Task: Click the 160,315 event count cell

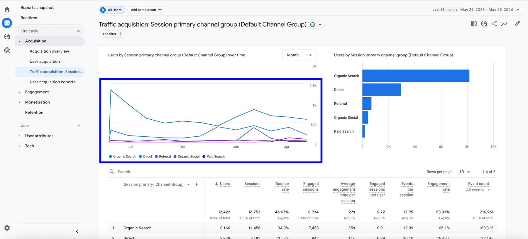Action: pyautogui.click(x=486, y=228)
